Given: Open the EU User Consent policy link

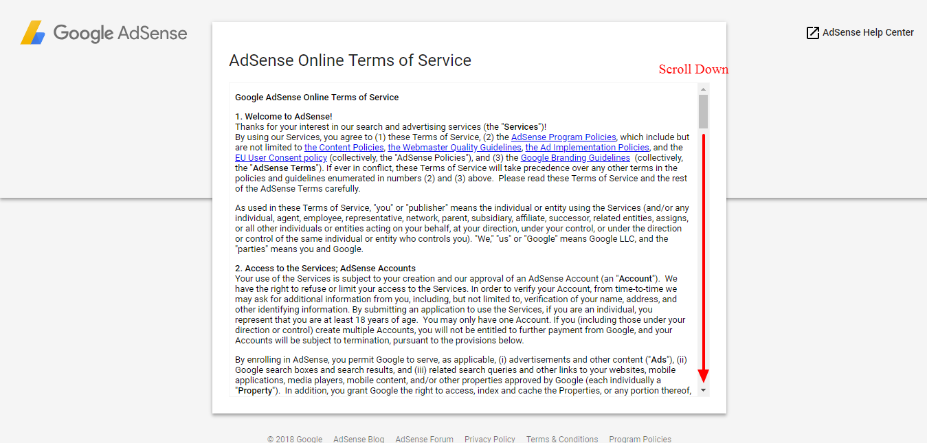Looking at the screenshot, I should (281, 158).
